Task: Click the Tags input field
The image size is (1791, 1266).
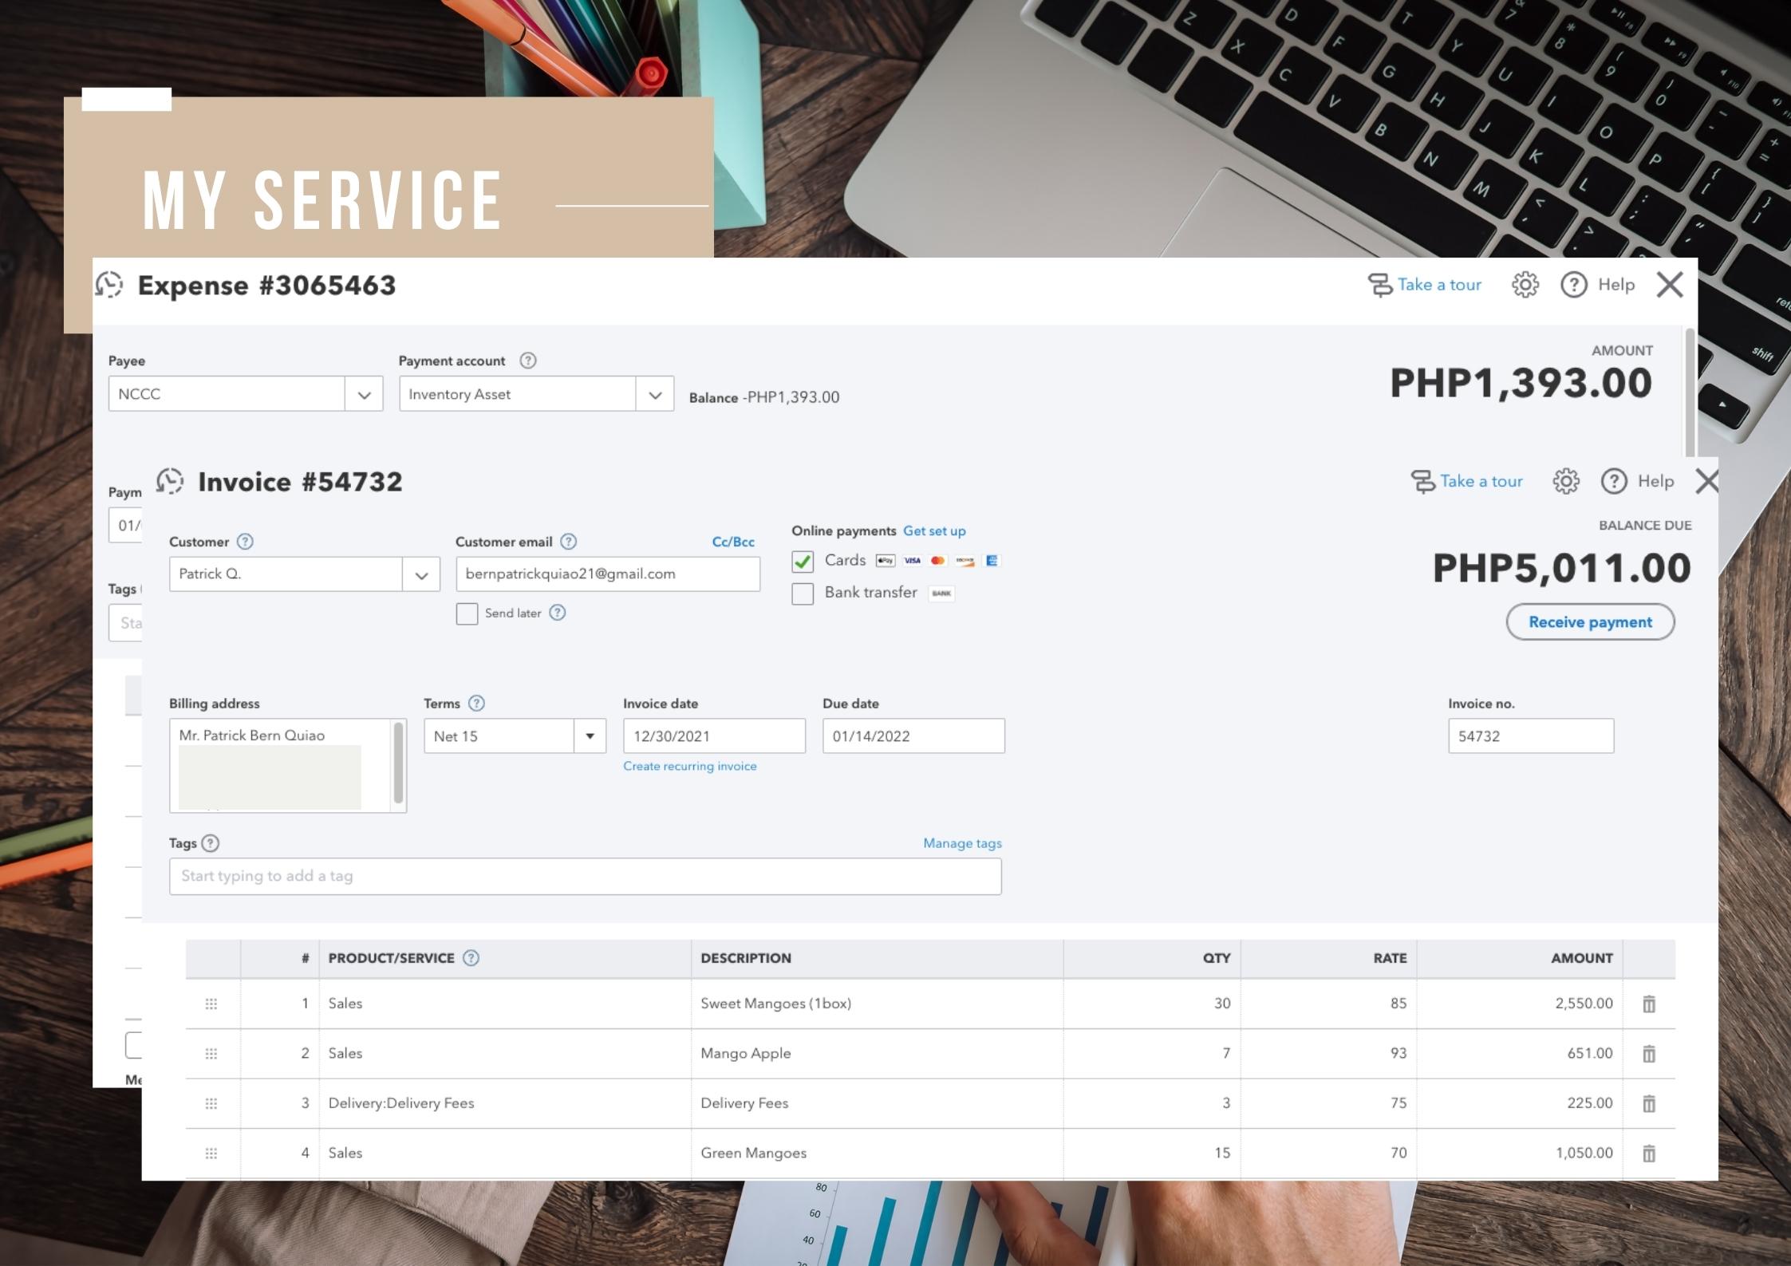Action: point(585,876)
